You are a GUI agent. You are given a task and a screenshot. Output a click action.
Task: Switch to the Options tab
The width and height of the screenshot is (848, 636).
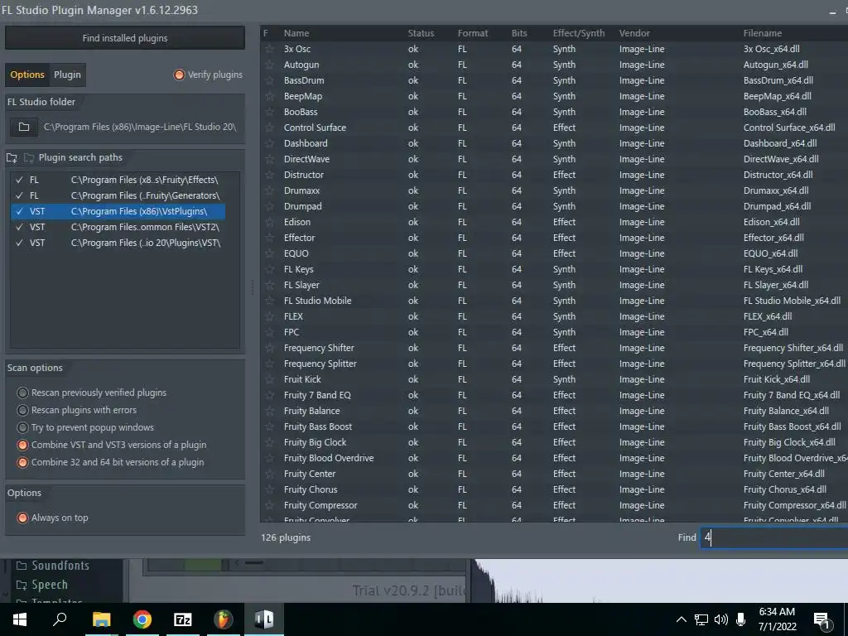27,75
